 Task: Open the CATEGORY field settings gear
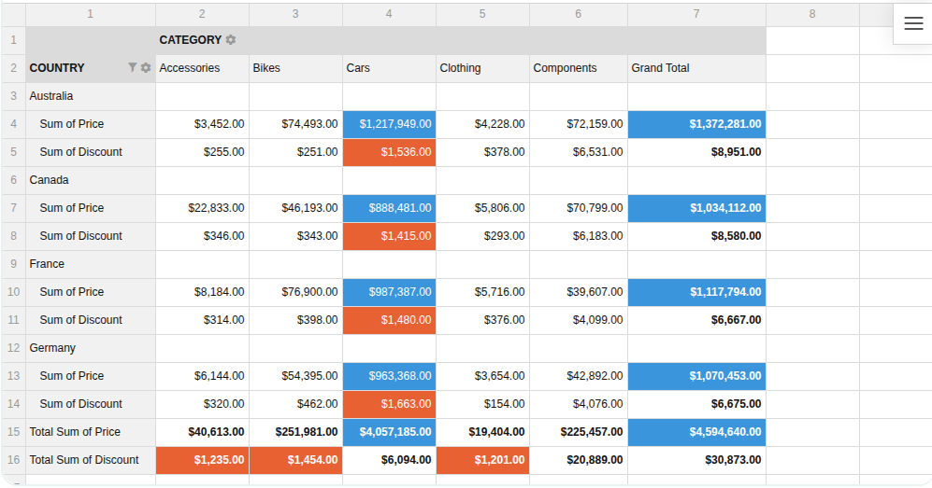tap(231, 40)
